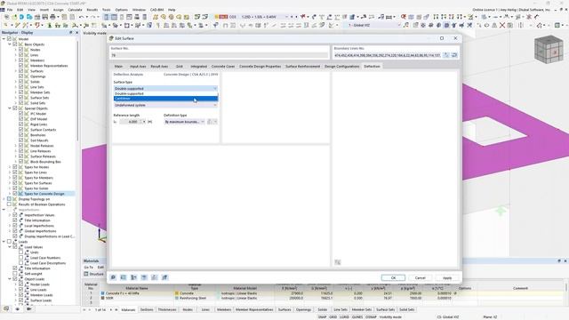Screen dimensions: 569x320
Task: Click the second icon in the dialog's bottom toolbar
Action: click(124, 277)
